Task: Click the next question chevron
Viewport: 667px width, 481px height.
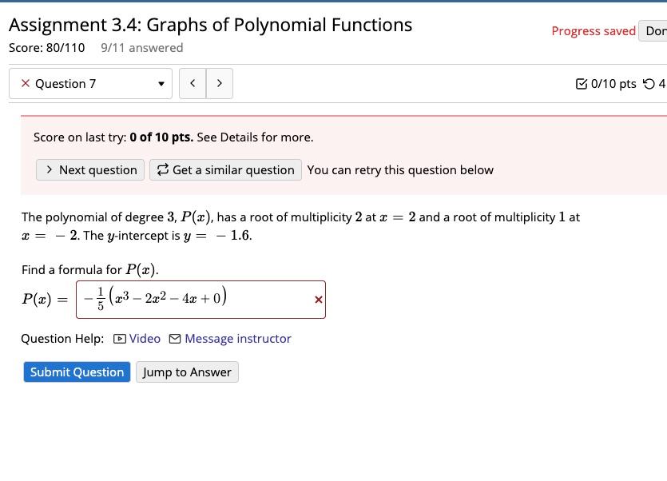Action: coord(220,83)
